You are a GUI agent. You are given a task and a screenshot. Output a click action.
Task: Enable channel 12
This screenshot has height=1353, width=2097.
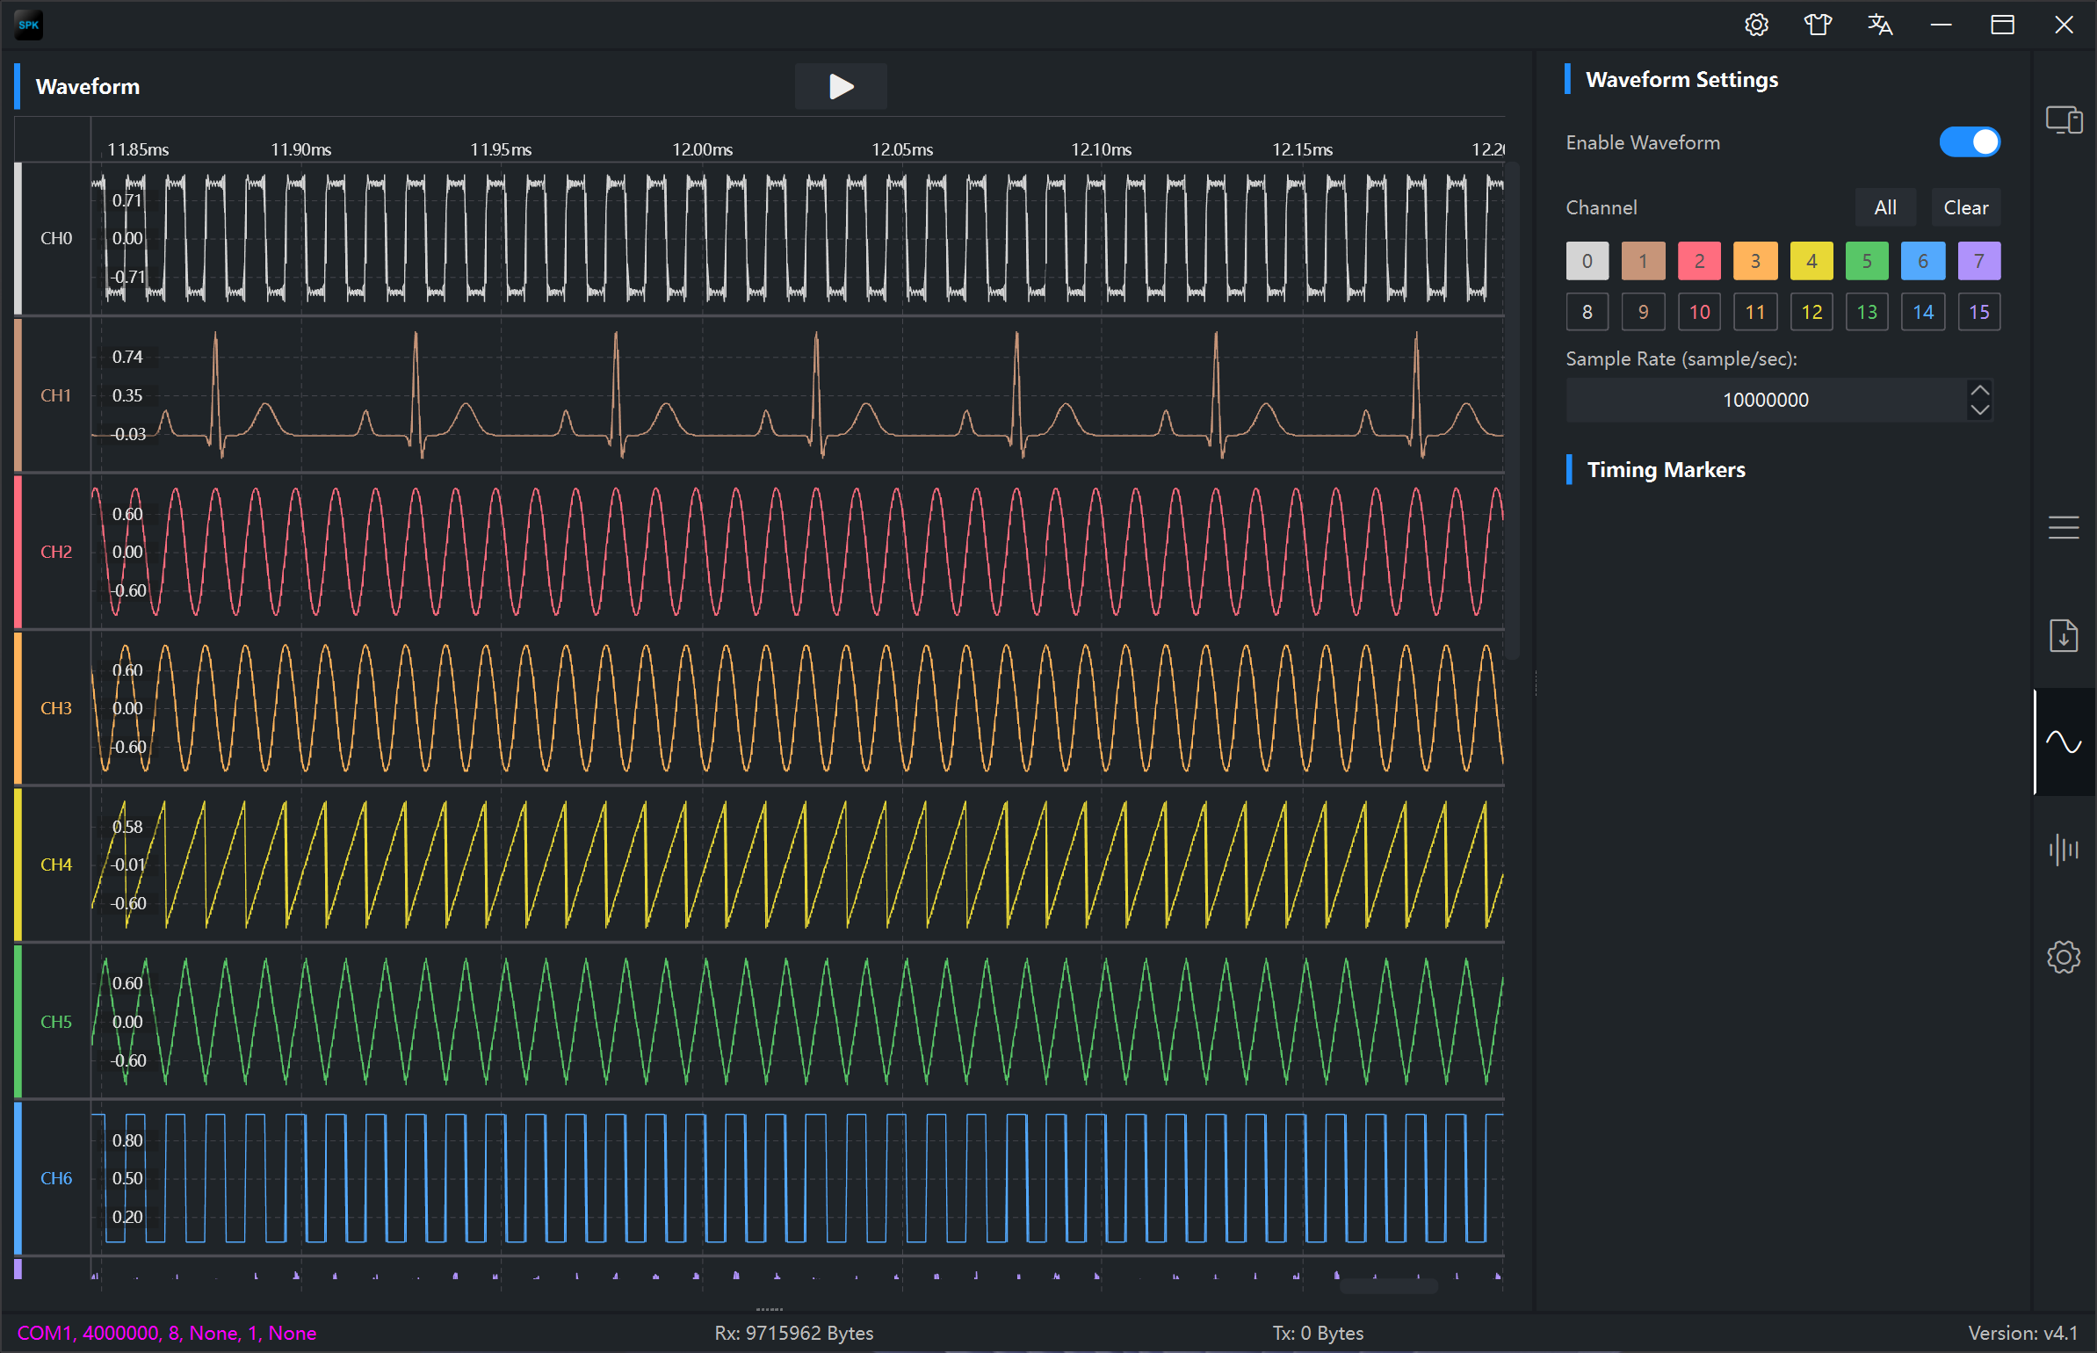coord(1811,312)
